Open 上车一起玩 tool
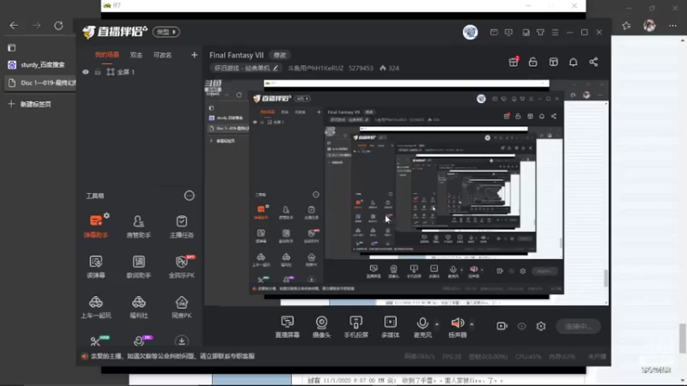687x386 pixels. point(95,306)
